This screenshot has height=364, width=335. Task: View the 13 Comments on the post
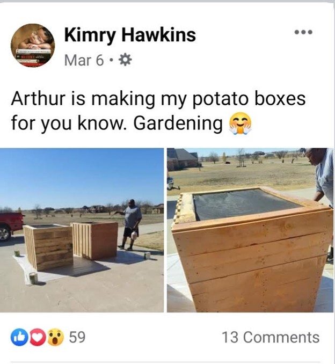pos(271,337)
